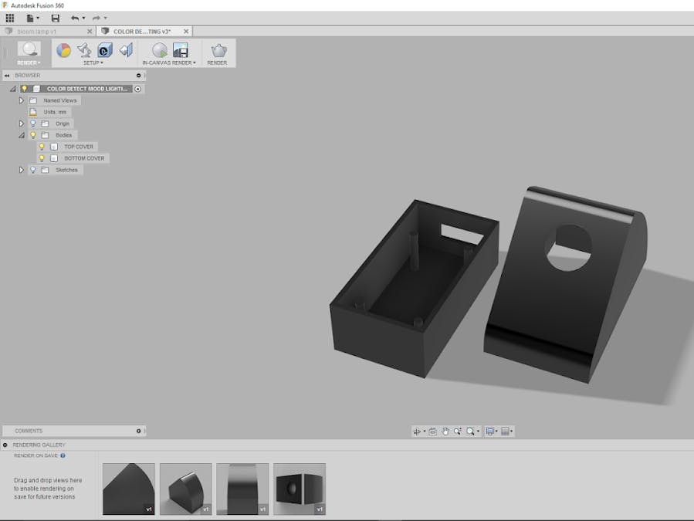694x521 pixels.
Task: Click the Save icon in top bar
Action: tap(55, 18)
